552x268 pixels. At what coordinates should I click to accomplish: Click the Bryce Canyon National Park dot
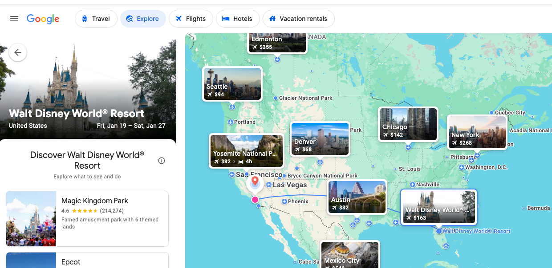pyautogui.click(x=284, y=176)
